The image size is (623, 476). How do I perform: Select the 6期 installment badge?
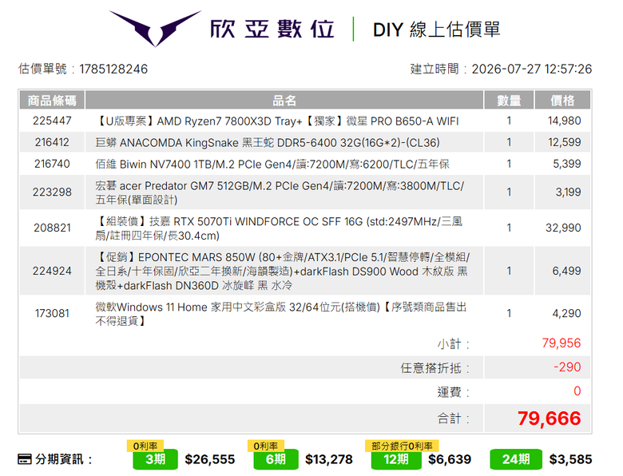click(276, 459)
